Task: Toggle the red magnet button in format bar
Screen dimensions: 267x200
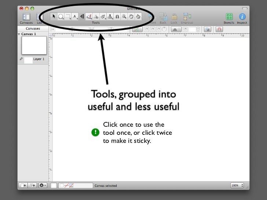Action: 219,29
